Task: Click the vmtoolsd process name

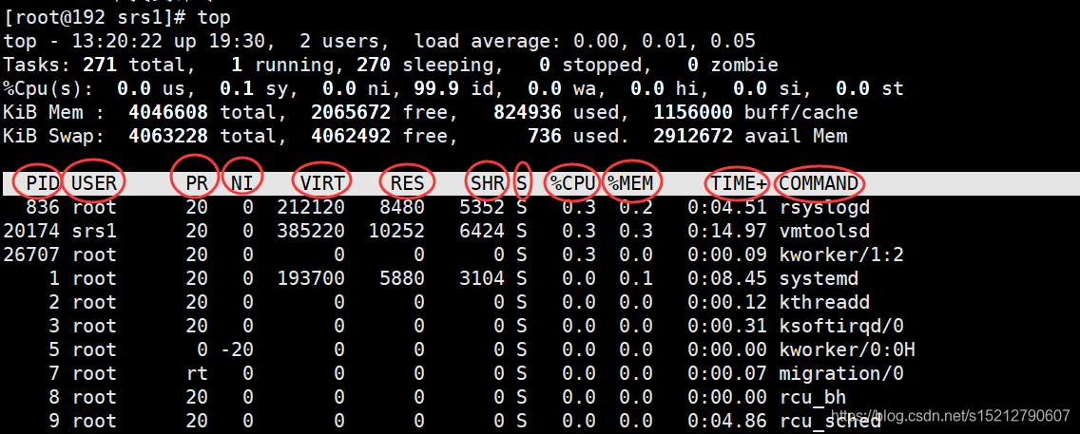Action: coord(823,231)
